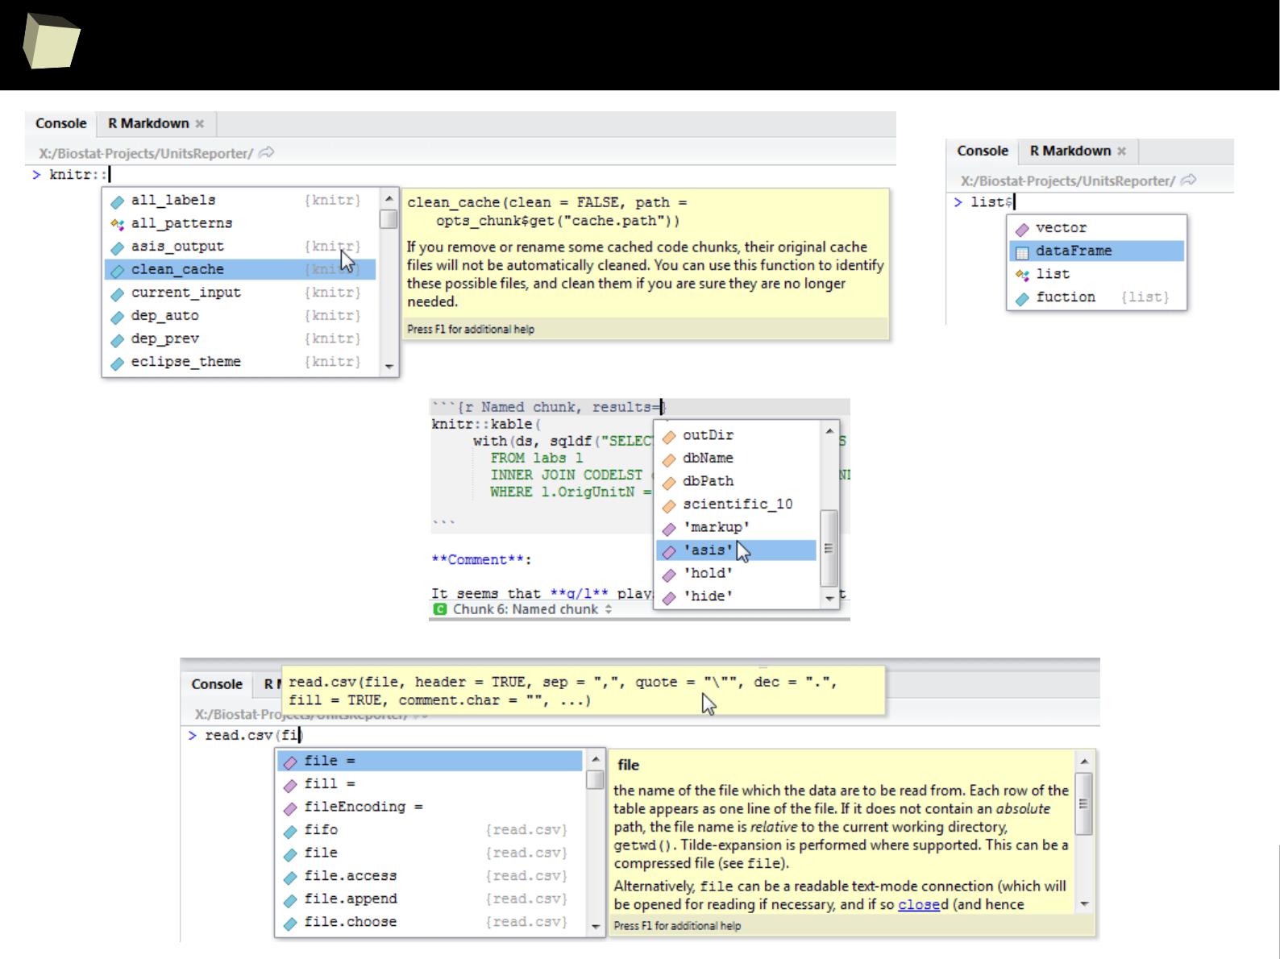Close R Markdown tab above the list$ prompt
This screenshot has width=1280, height=959.
pyautogui.click(x=1121, y=152)
